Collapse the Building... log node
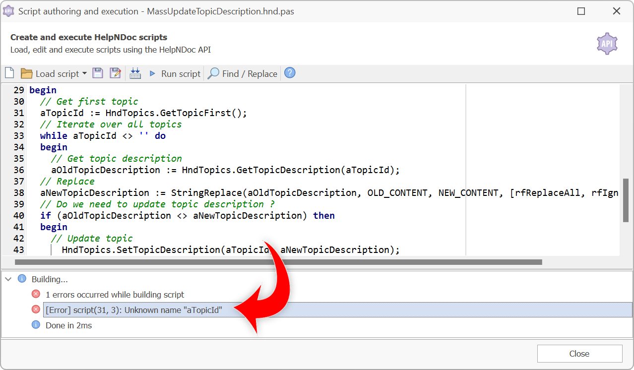Viewport: 634px width, 370px height. 8,279
